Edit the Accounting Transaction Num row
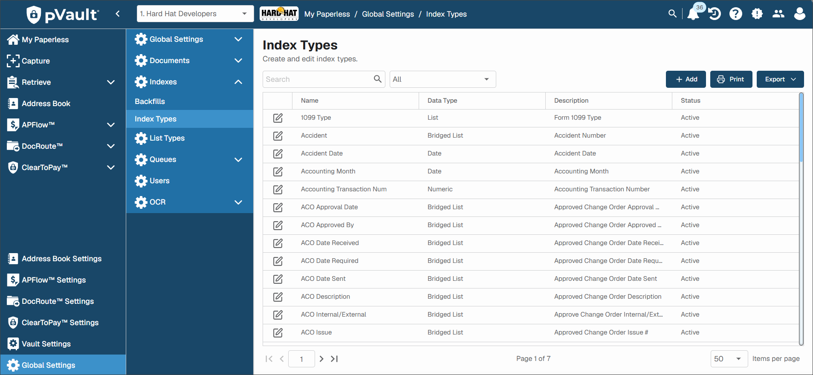 [x=278, y=190]
